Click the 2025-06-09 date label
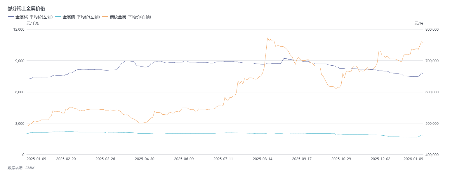The image size is (450, 175). click(184, 159)
